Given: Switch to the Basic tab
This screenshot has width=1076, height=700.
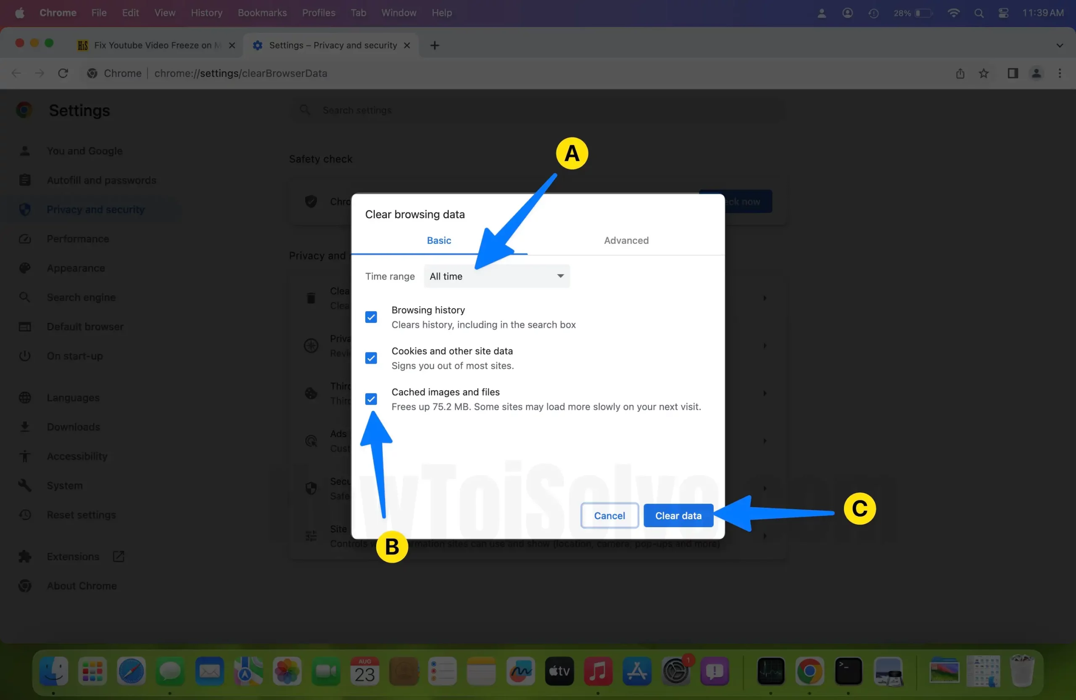Looking at the screenshot, I should click(438, 240).
